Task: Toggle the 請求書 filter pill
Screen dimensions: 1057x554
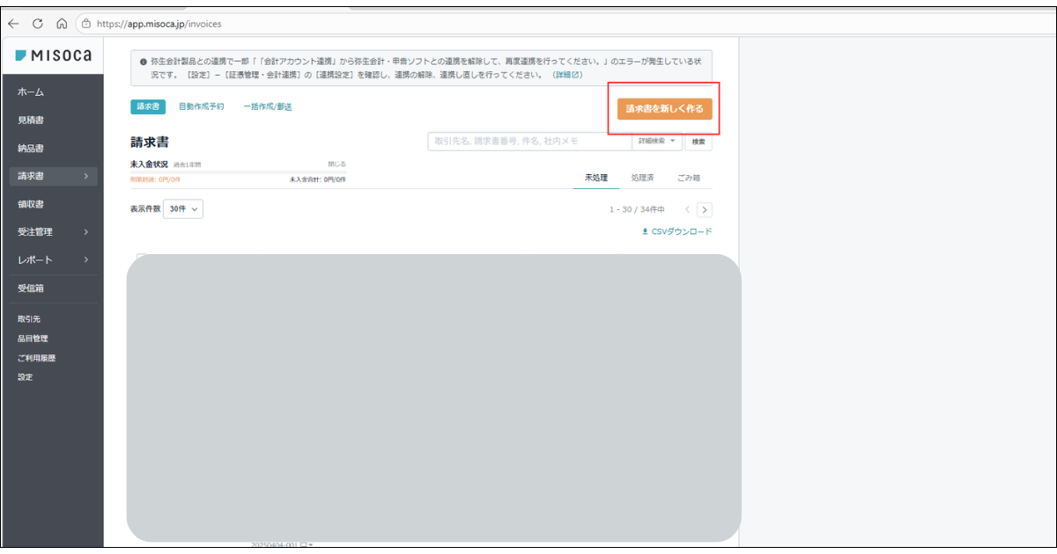Action: (x=146, y=106)
